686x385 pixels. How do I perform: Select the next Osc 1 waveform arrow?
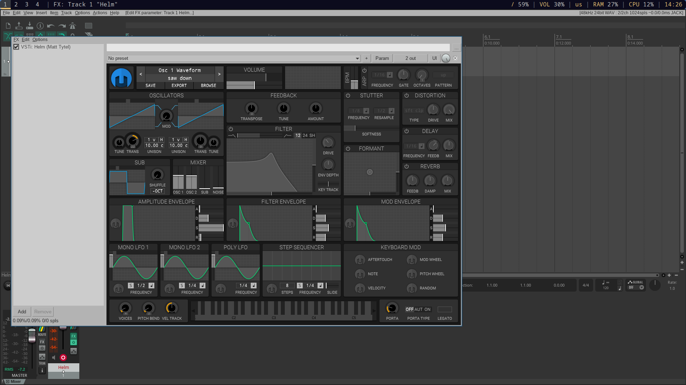tap(219, 74)
